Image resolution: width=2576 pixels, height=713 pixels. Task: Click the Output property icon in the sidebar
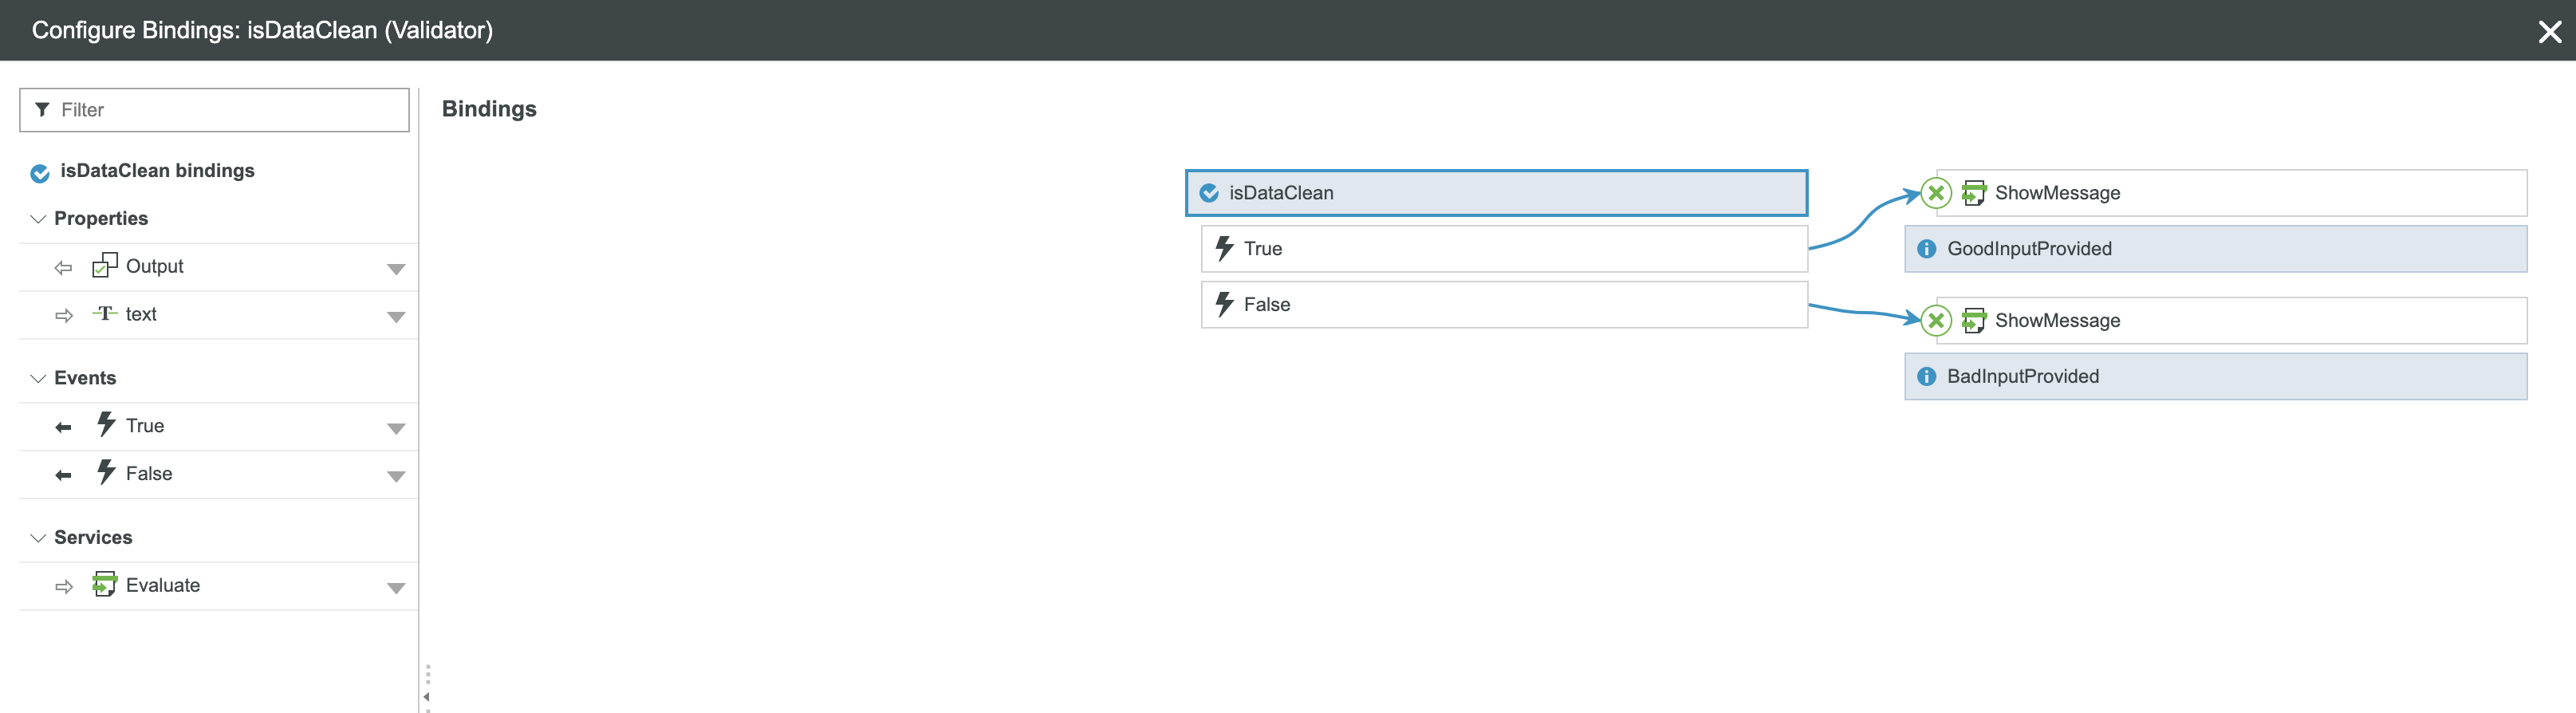pyautogui.click(x=104, y=266)
